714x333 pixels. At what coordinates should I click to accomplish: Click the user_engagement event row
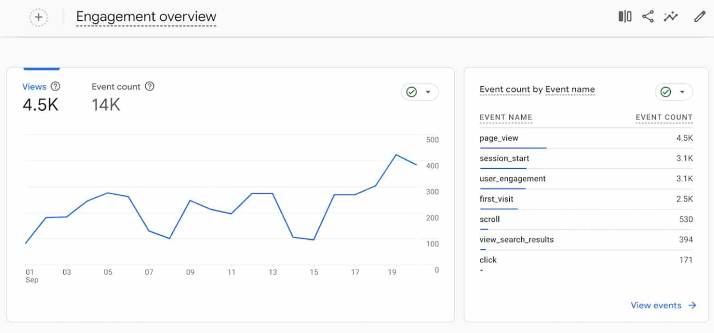coord(586,179)
